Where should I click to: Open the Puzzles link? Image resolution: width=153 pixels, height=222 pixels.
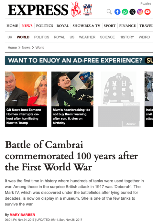pyautogui.click(x=146, y=4)
